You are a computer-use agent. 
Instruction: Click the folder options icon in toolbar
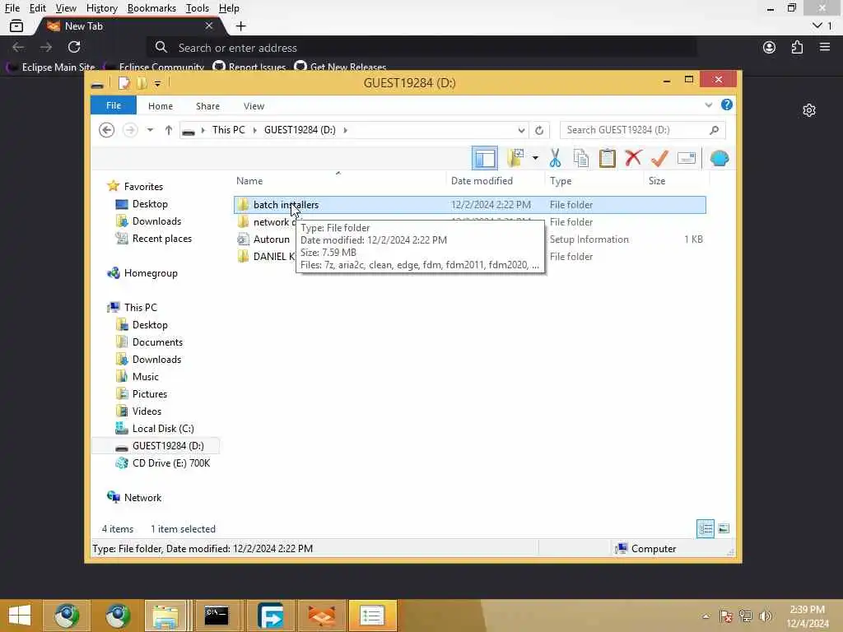(515, 159)
